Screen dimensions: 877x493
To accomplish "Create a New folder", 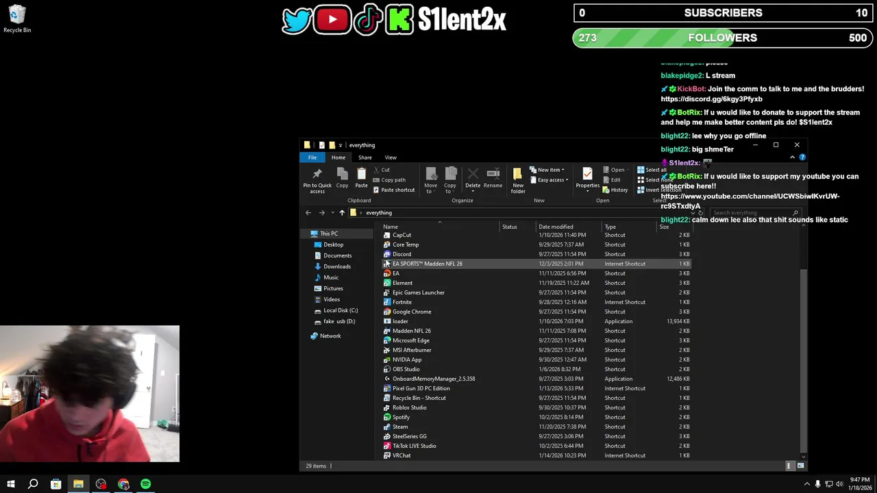I will 518,180.
